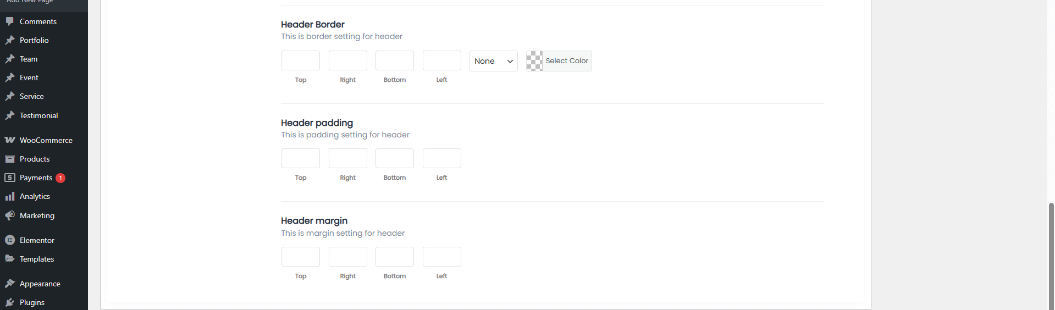Go to the Event menu item
Screen dimensions: 1055x310
click(x=29, y=77)
